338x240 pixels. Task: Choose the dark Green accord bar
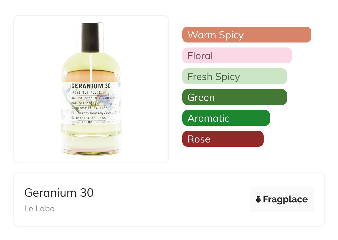[x=234, y=97]
